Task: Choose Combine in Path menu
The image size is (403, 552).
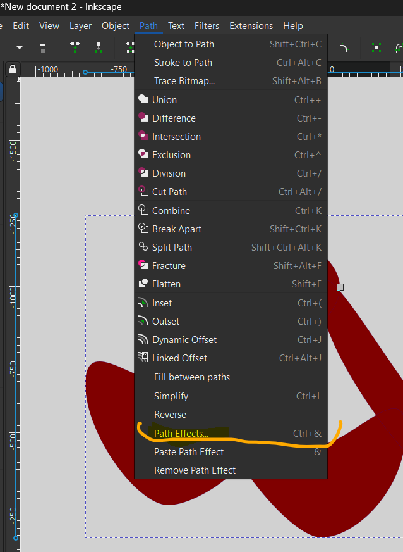Action: pos(231,211)
